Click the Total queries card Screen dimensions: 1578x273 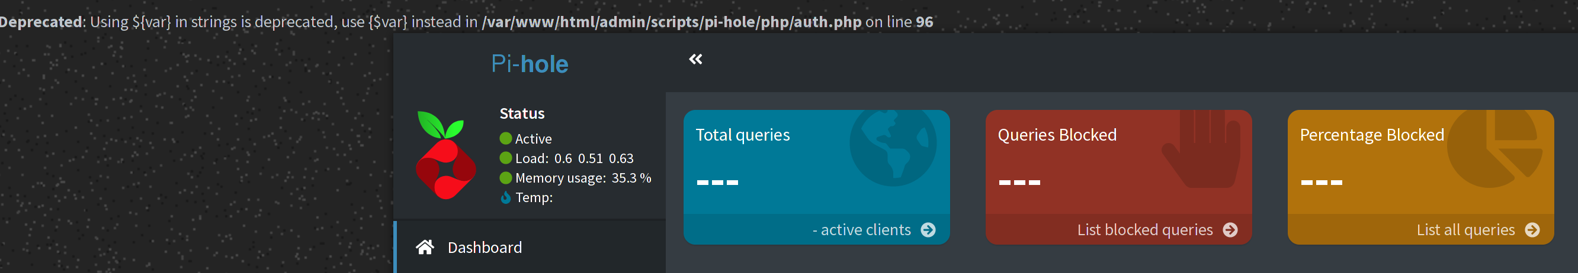click(817, 177)
